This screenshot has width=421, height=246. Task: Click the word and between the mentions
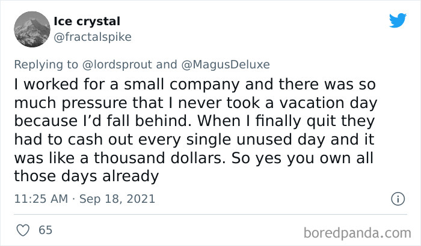(x=167, y=65)
